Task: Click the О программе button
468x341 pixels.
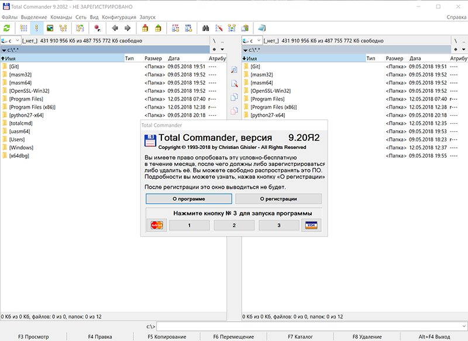Action: (188, 199)
